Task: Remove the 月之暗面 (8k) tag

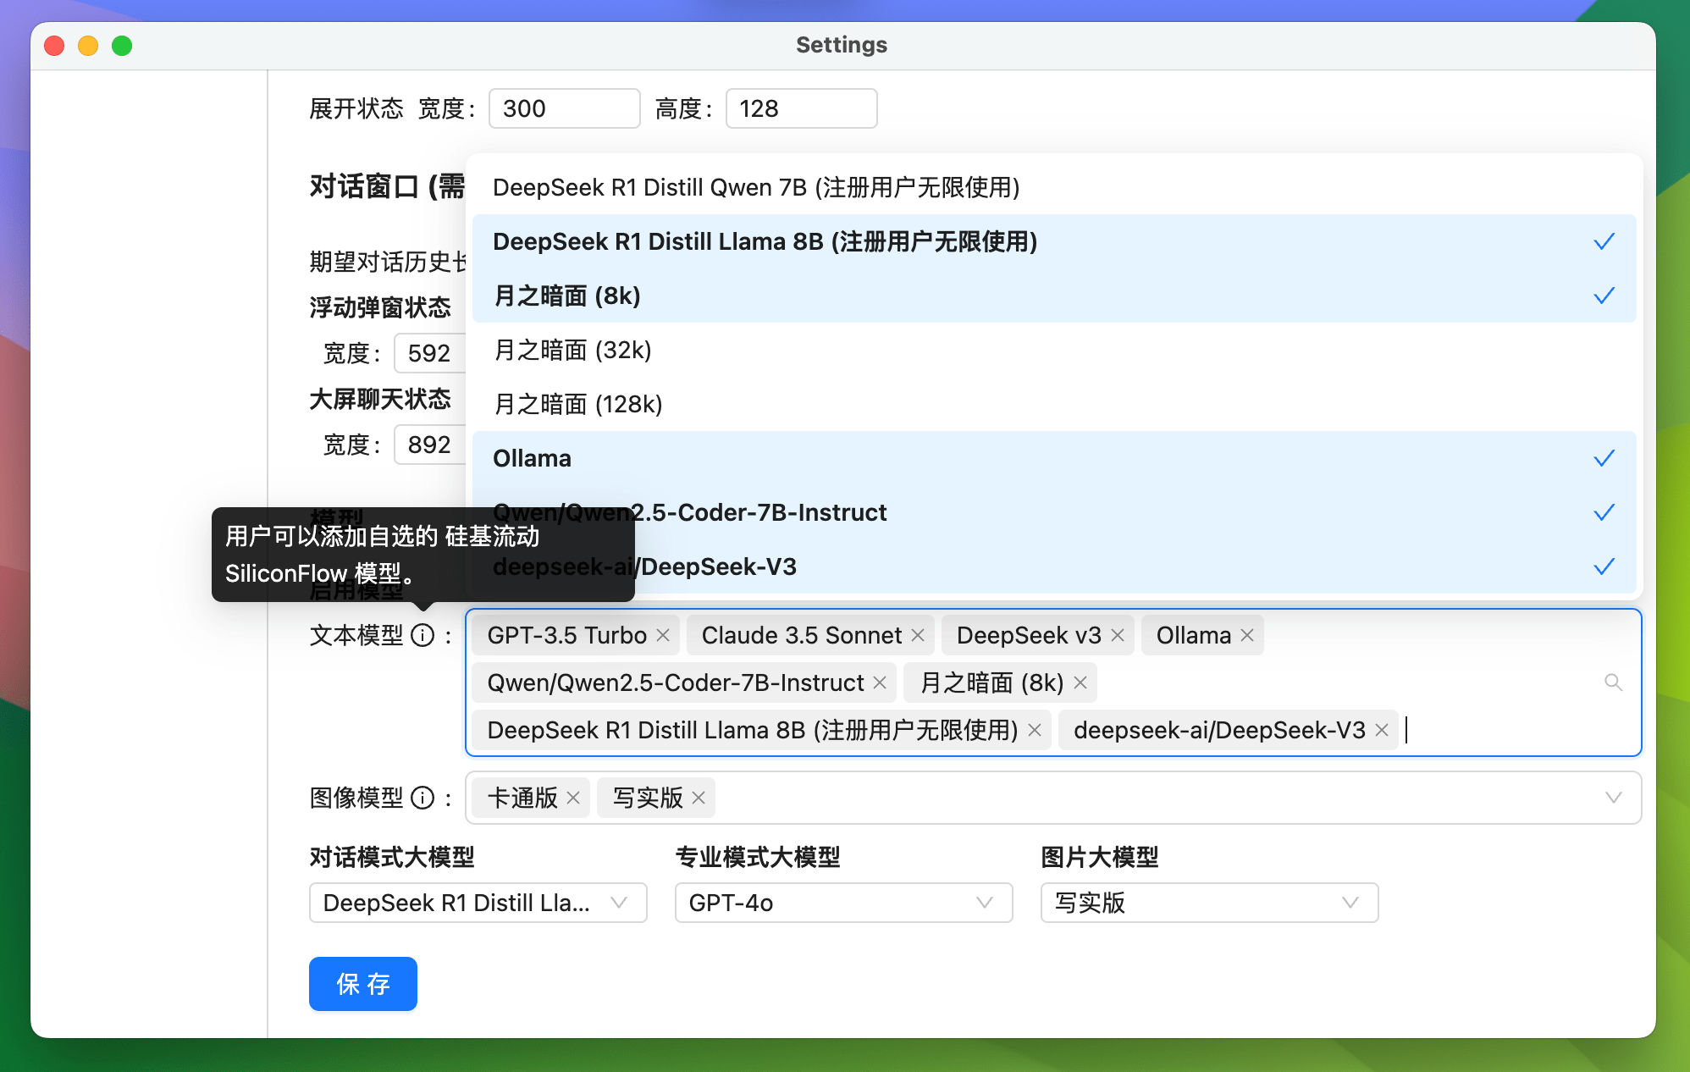Action: point(1080,682)
